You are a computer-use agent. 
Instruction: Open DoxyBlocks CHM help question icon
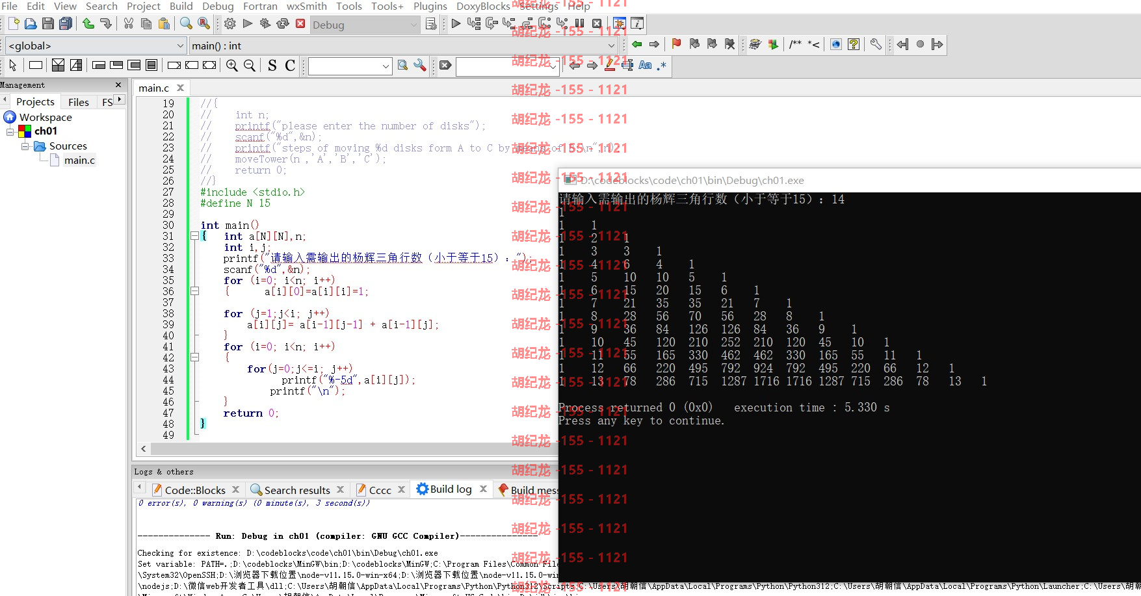coord(854,44)
